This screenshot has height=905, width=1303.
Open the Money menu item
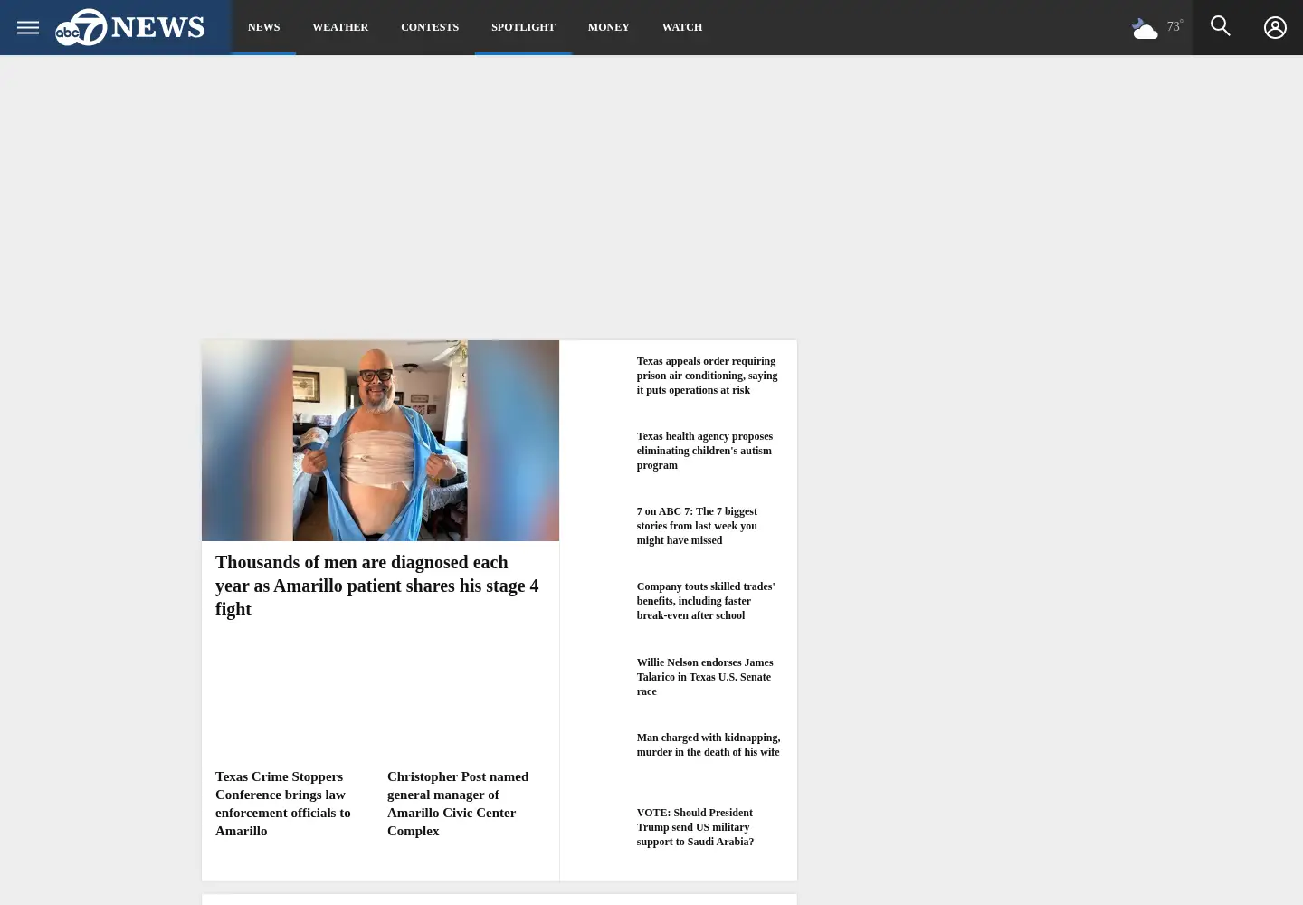tap(608, 27)
